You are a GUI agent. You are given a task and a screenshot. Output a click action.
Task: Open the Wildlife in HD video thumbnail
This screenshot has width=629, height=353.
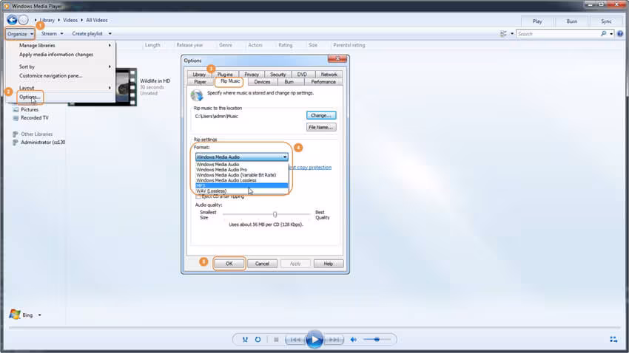(126, 87)
